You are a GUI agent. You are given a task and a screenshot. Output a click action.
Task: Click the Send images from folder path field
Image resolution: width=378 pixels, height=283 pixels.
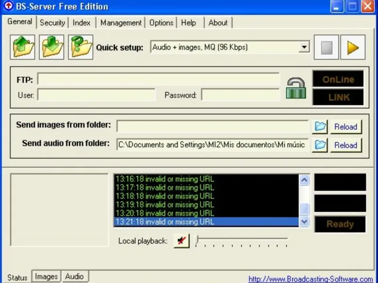point(213,126)
